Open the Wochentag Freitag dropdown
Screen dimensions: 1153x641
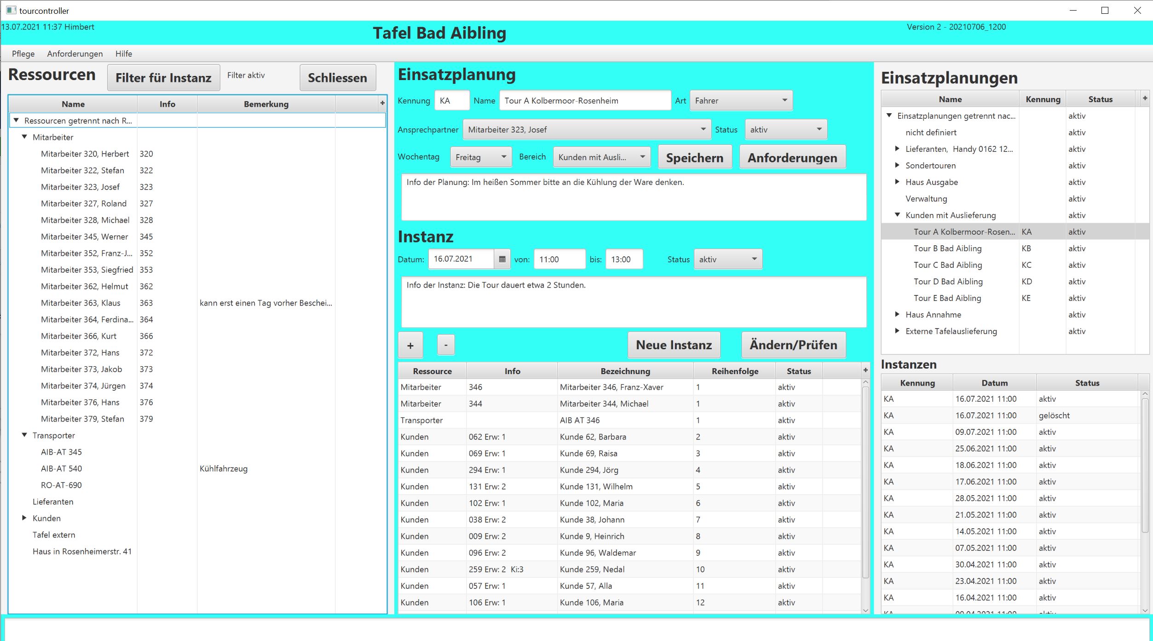480,157
